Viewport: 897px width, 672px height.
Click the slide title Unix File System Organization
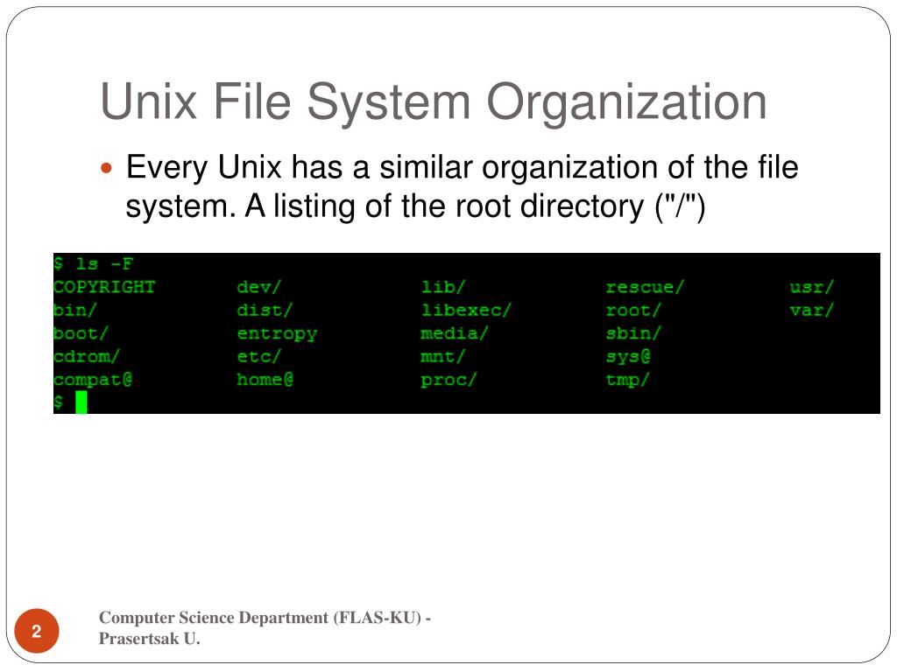pos(433,101)
